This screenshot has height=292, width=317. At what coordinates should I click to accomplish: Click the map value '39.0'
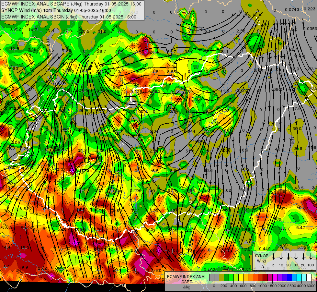pos(297,129)
